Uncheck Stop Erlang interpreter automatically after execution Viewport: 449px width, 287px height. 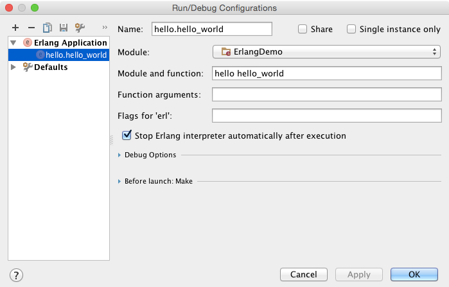click(x=127, y=136)
